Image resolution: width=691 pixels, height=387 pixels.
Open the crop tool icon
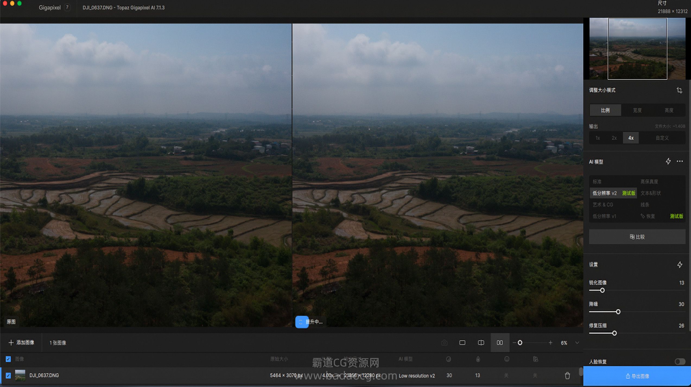coord(679,90)
